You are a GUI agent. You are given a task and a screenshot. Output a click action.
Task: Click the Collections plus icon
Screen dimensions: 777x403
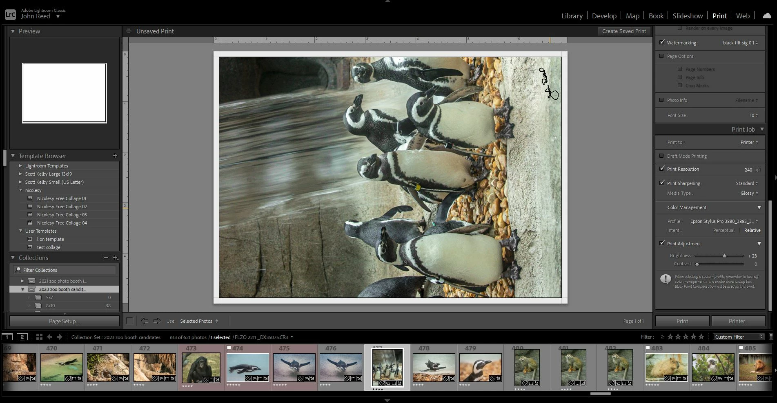pyautogui.click(x=116, y=258)
